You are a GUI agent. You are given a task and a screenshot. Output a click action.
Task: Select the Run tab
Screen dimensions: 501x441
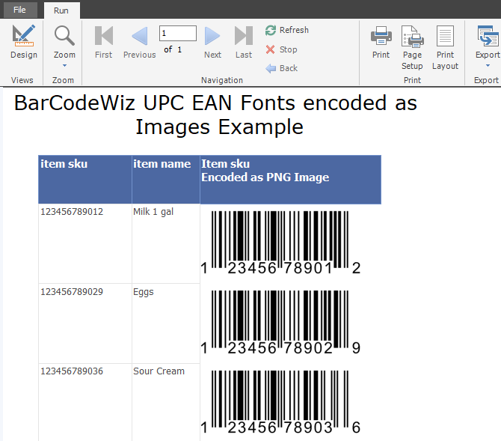[61, 10]
